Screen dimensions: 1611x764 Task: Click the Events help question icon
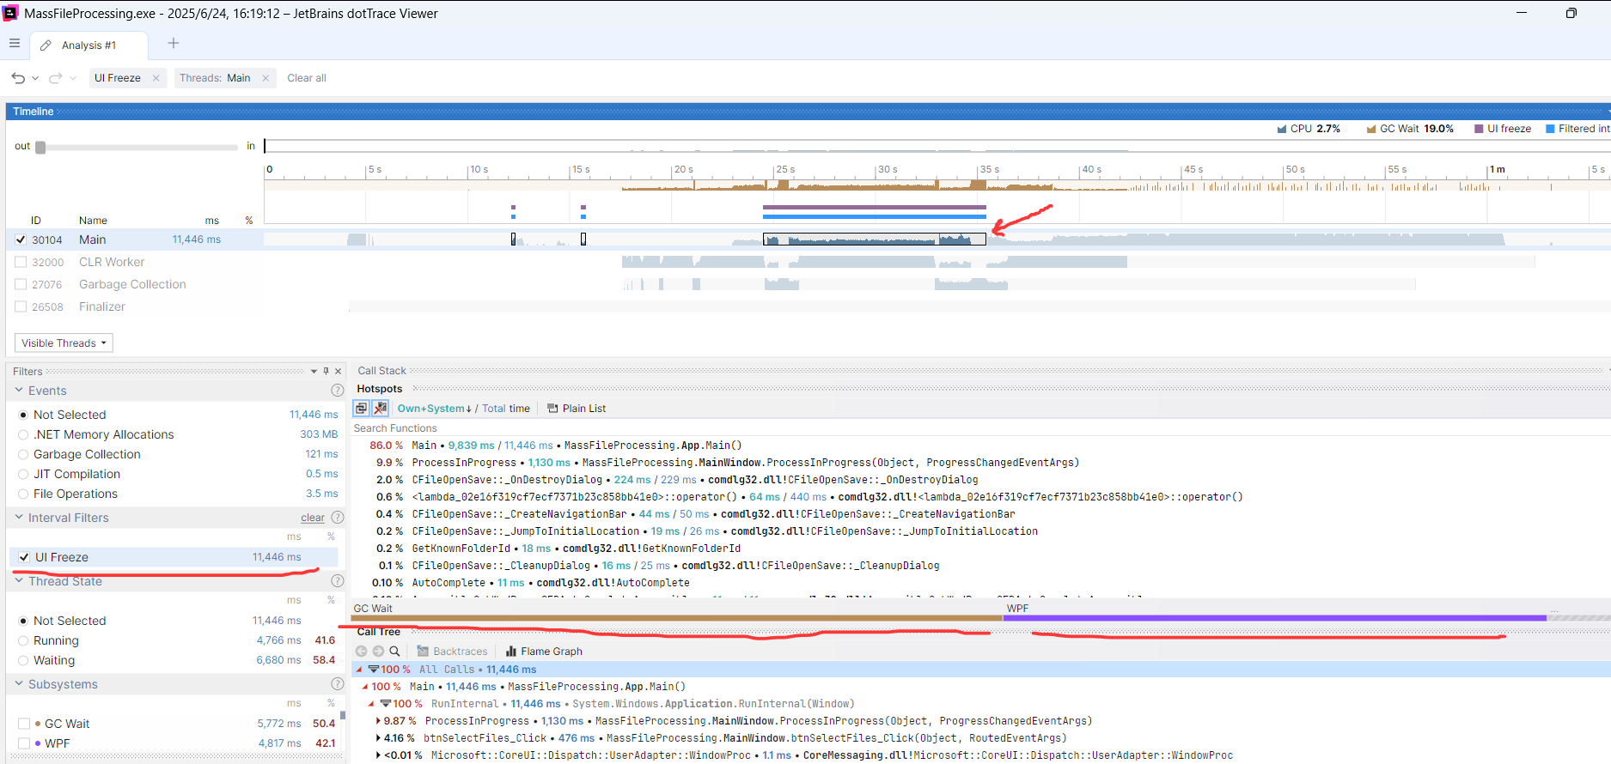click(337, 391)
